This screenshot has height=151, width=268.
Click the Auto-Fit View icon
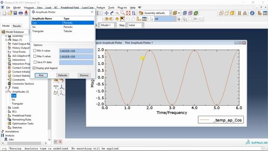[128, 13]
